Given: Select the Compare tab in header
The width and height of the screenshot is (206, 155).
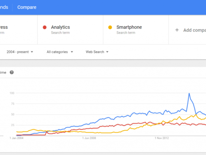Looking at the screenshot, I should tap(27, 7).
